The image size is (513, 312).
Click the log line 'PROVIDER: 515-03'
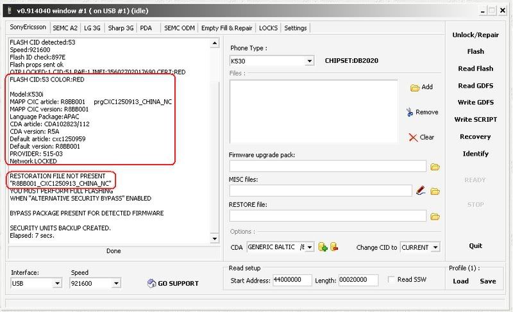36,154
